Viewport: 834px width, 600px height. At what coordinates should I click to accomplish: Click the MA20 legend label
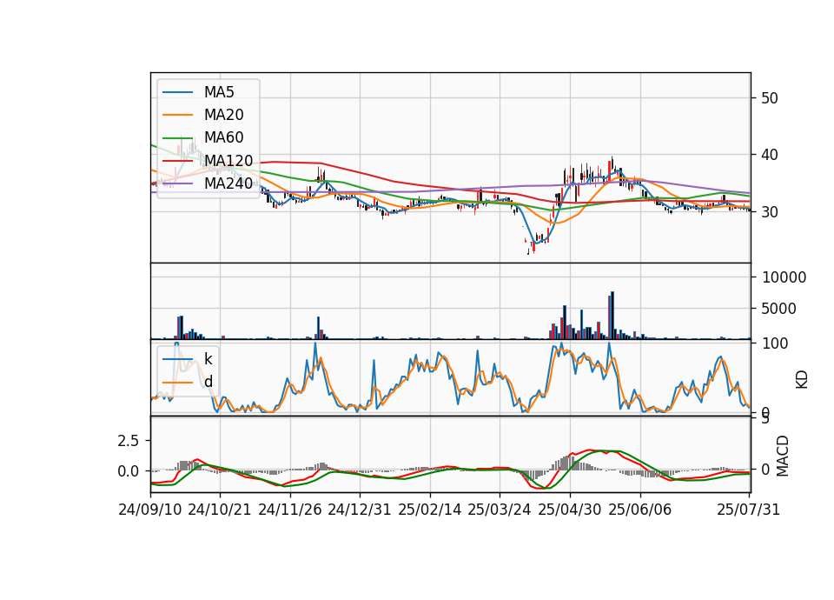[223, 115]
